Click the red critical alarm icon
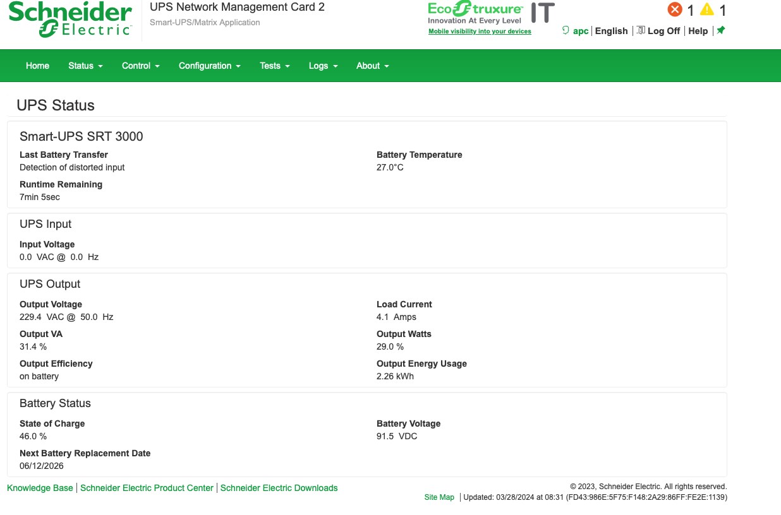This screenshot has height=515, width=781. coord(675,10)
